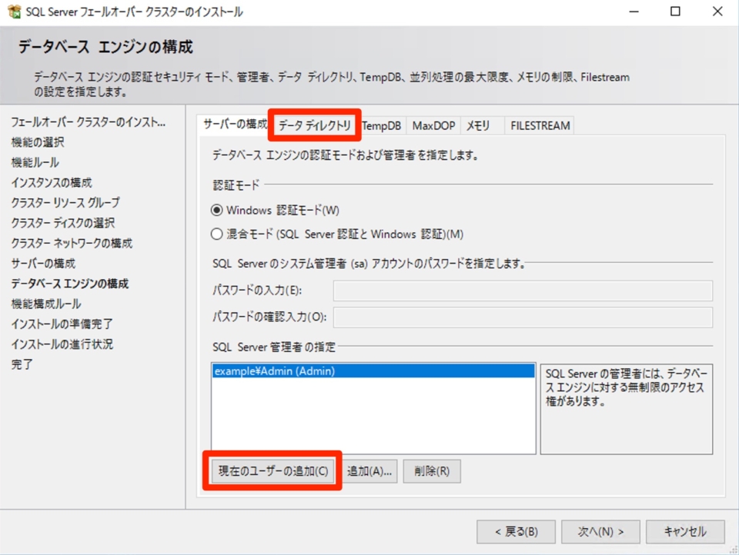Click the SQL Server 管理者 description box
739x555 pixels.
point(627,409)
